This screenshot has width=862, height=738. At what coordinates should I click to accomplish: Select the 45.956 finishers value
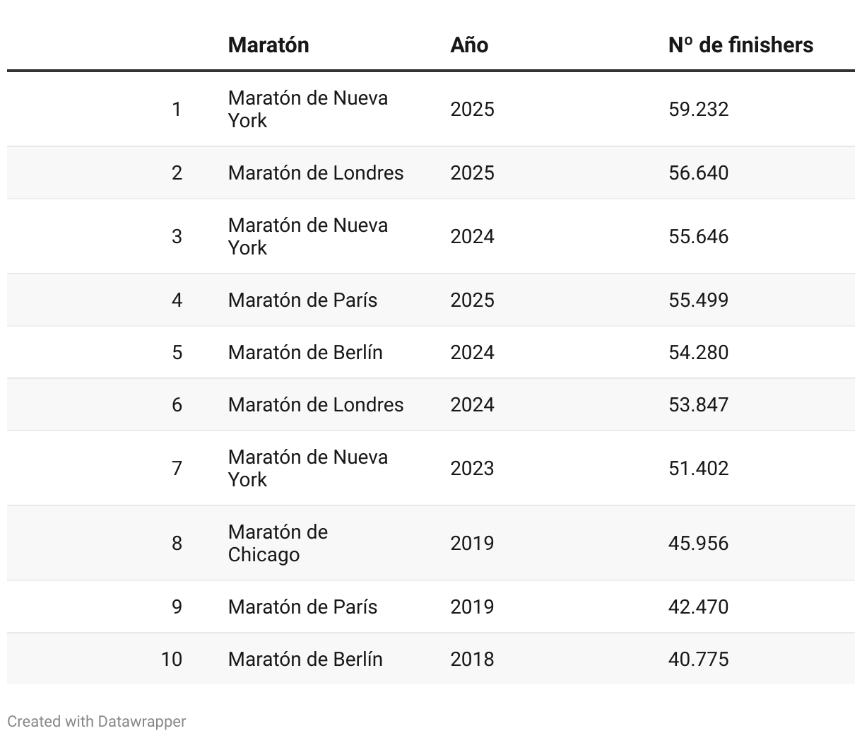698,544
